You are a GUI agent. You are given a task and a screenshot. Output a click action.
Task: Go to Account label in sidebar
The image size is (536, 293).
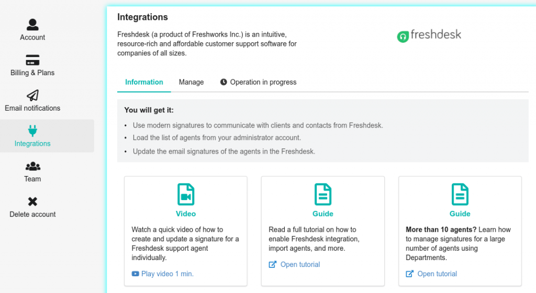[x=32, y=37]
